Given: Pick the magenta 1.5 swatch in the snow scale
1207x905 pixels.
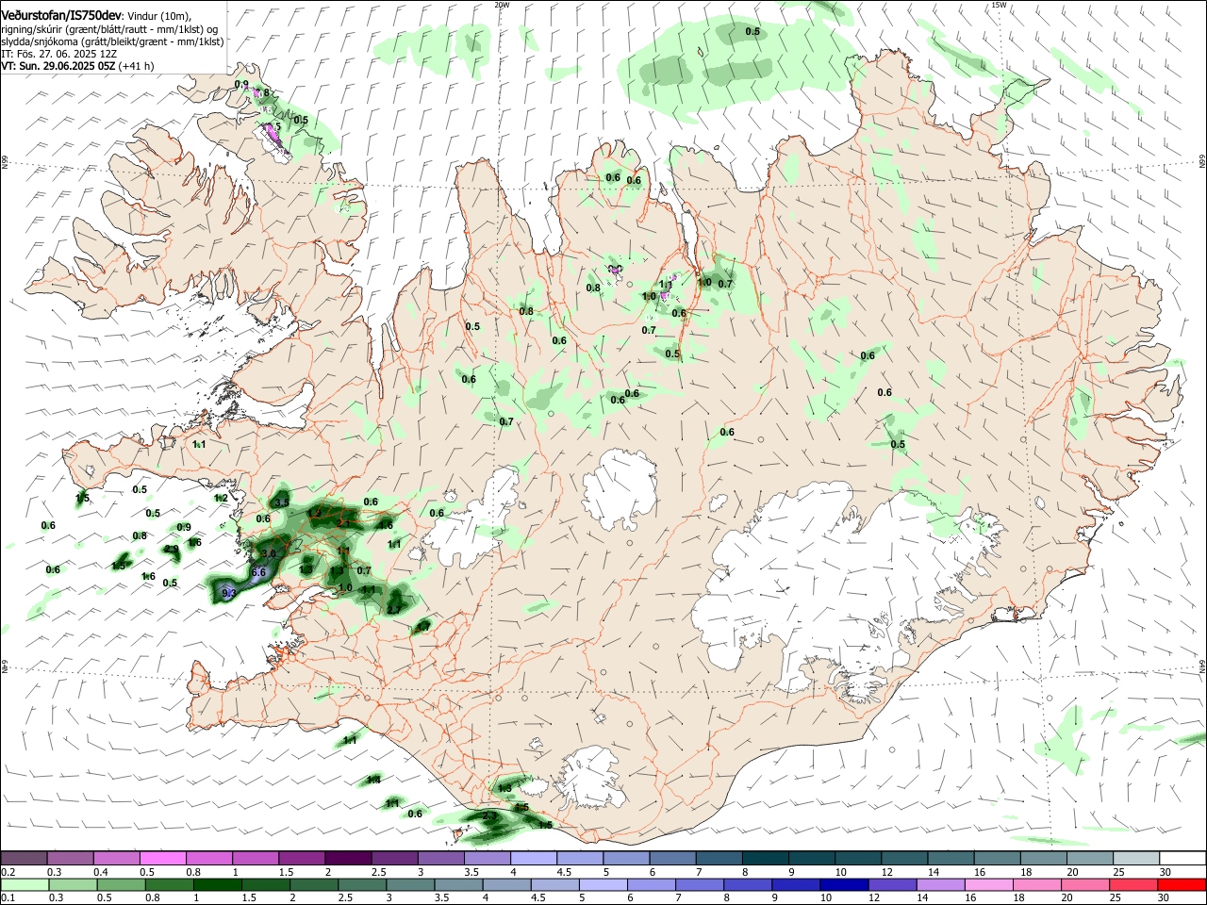Looking at the screenshot, I should tap(302, 859).
